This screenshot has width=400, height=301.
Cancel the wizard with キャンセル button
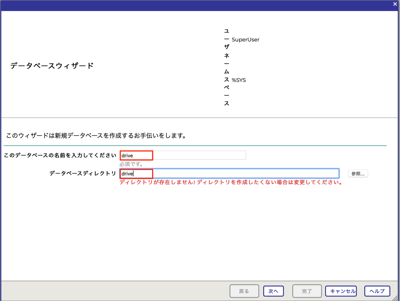click(x=341, y=291)
